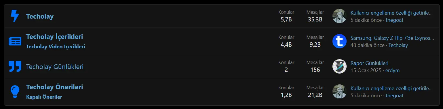Open erdym's avatar in the Günlükleri row
443x109 pixels.
pos(339,67)
